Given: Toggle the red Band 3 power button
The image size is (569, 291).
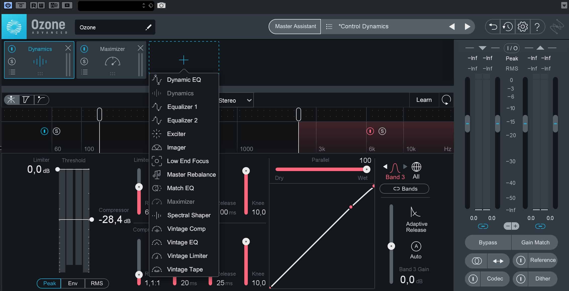Looking at the screenshot, I should (370, 131).
